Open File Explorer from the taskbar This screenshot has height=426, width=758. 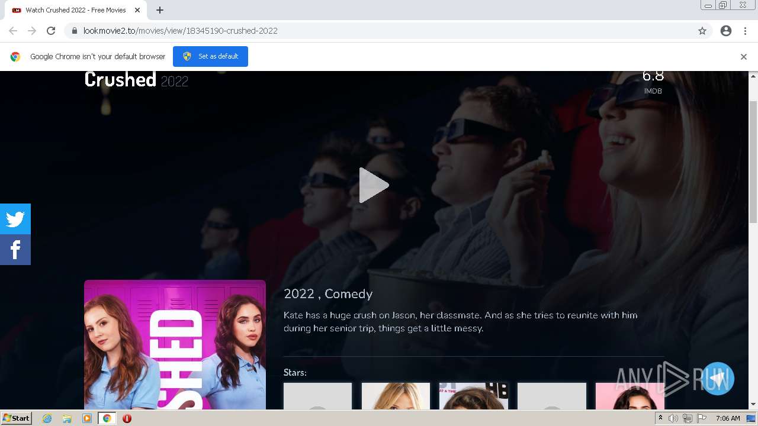tap(67, 418)
